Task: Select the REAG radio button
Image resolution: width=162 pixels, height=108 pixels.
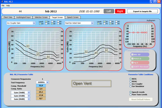Action: [x=131, y=81]
